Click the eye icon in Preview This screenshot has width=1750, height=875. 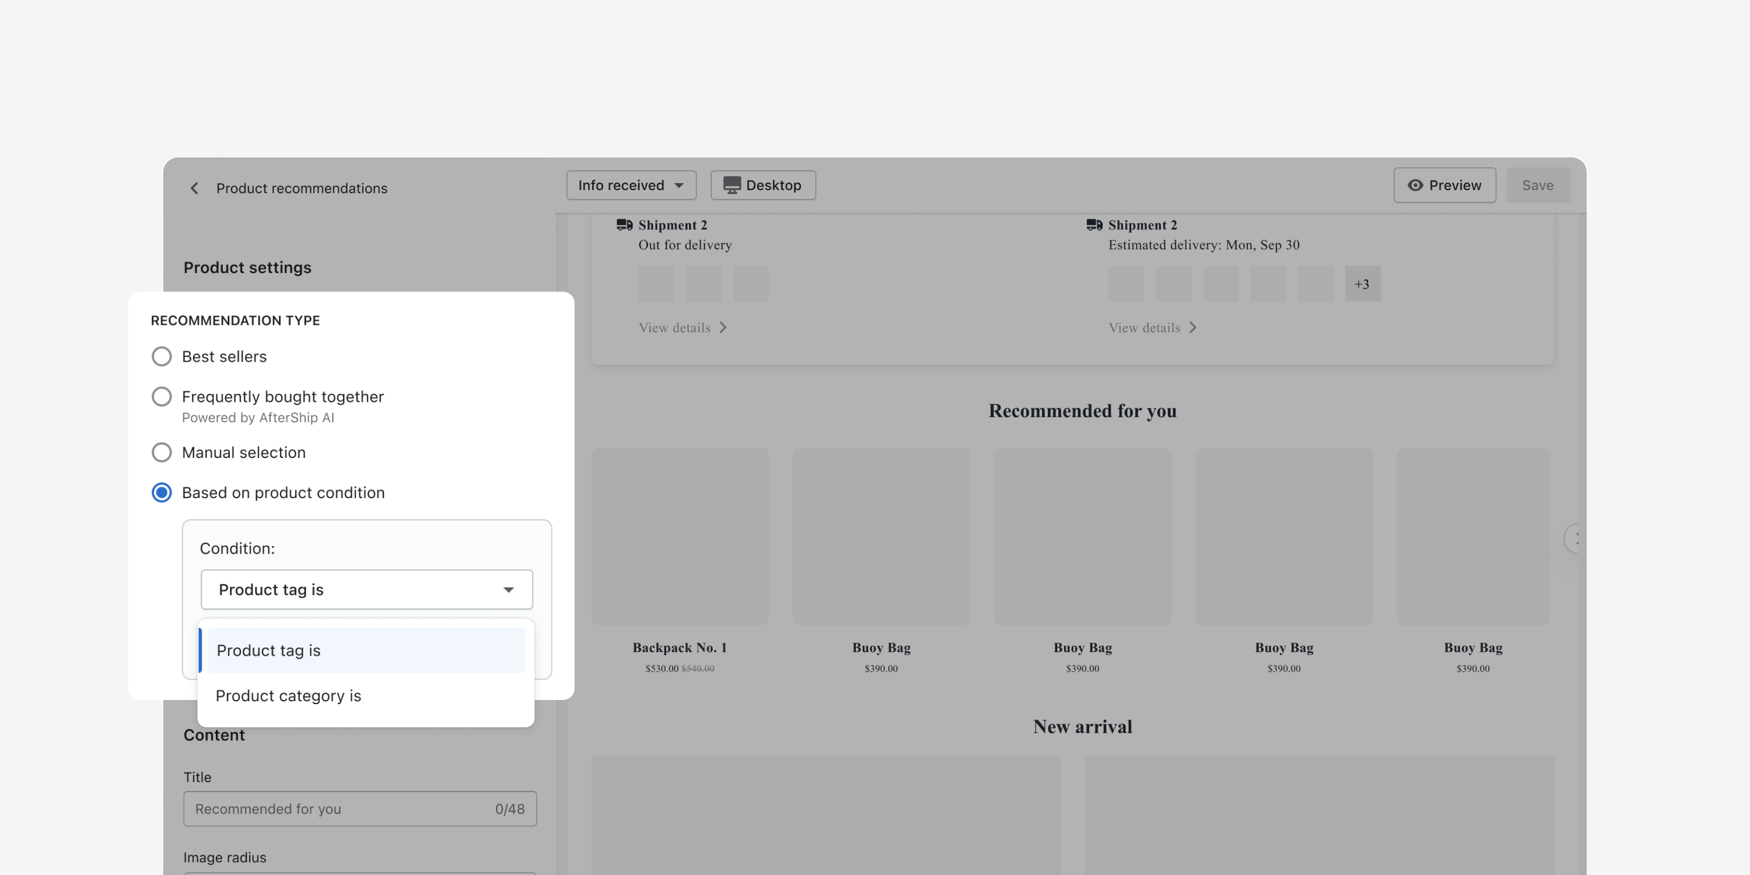1415,185
